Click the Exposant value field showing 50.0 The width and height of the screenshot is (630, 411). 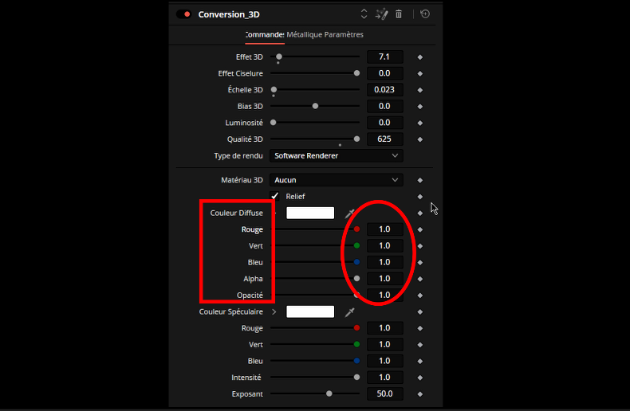click(x=384, y=394)
